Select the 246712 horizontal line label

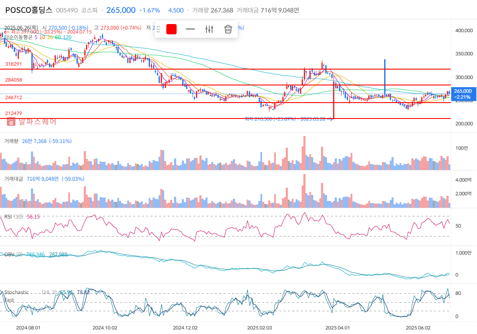tap(13, 97)
